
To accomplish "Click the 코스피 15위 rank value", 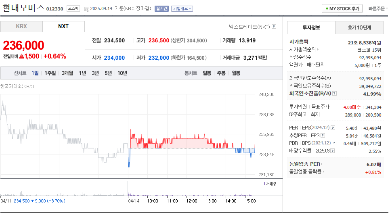I will (369, 50).
